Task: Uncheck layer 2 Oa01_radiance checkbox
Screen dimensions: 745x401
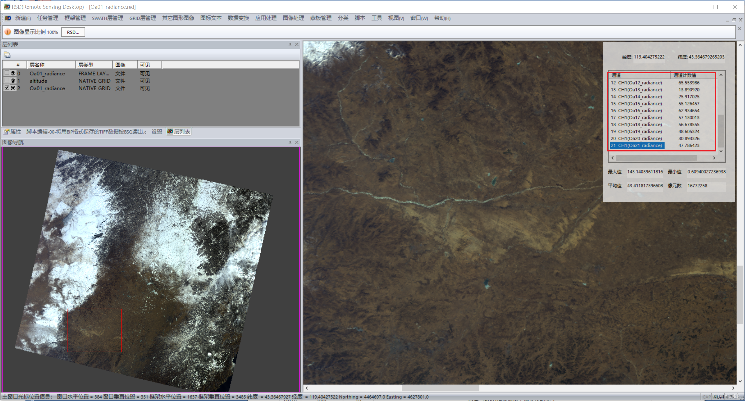Action: click(x=7, y=87)
